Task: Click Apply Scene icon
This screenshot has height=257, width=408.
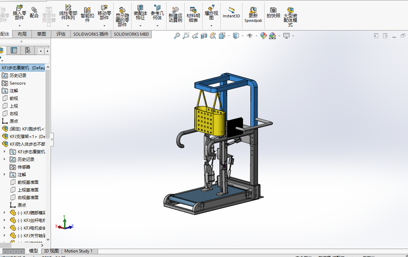Action: (x=273, y=36)
